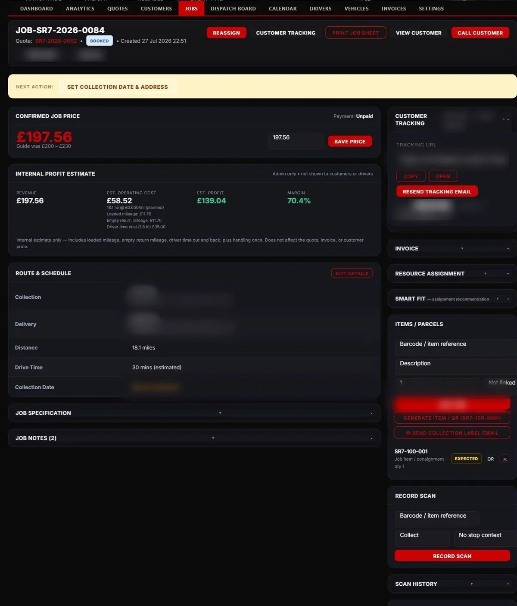This screenshot has height=606, width=517.
Task: Click the 70.4% margin value
Action: click(299, 200)
